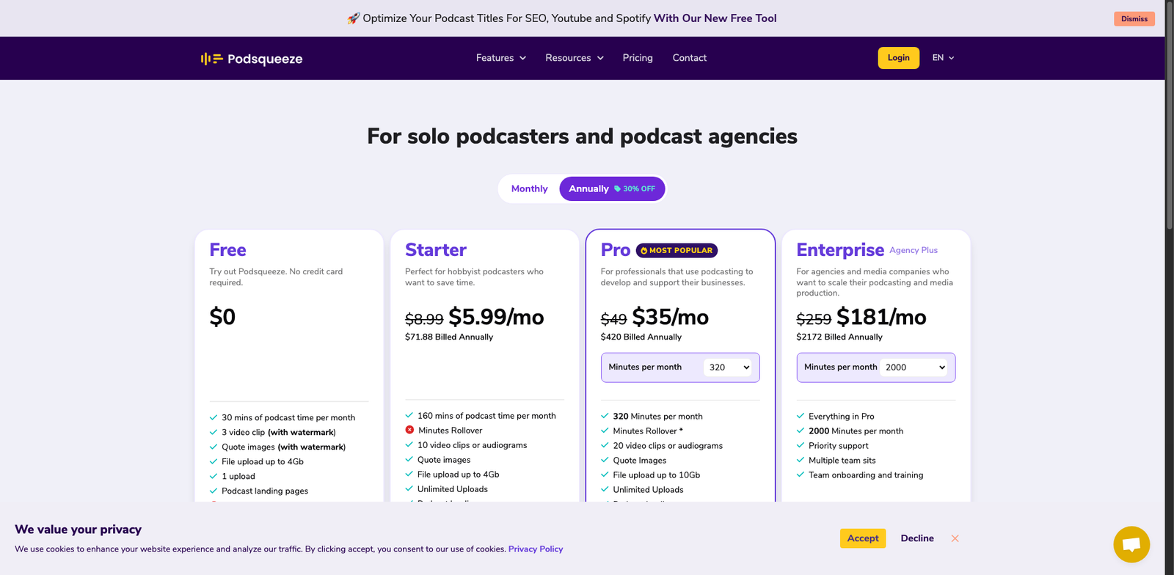Click checkmark beside Quote Images in Pro
The image size is (1174, 575).
coord(605,460)
